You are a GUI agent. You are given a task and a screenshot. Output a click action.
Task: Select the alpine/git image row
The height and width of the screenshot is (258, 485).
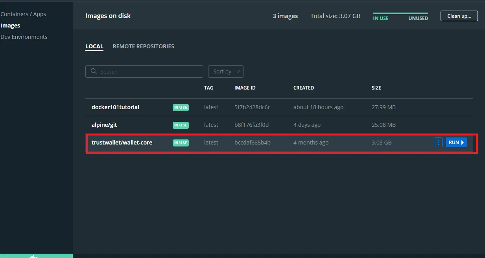click(279, 125)
